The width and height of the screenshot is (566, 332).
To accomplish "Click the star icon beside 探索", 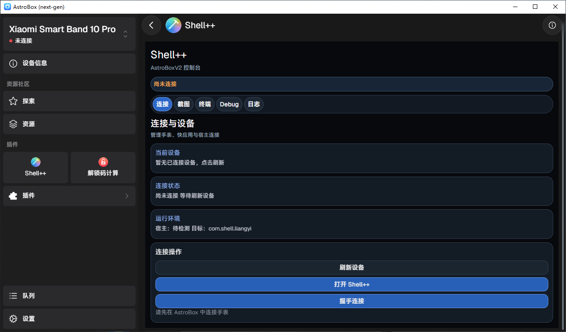I will point(13,101).
